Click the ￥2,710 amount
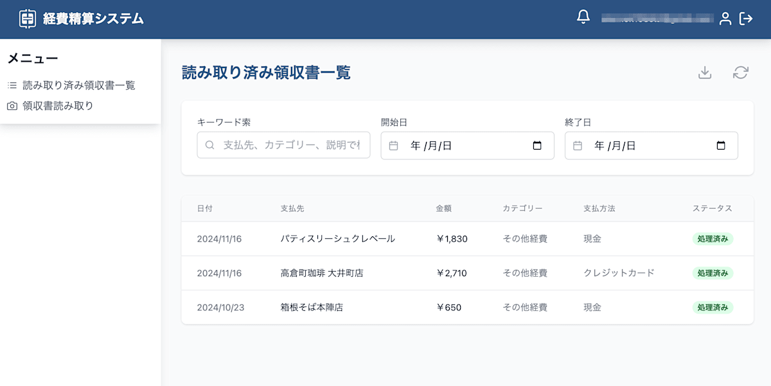 click(x=452, y=273)
